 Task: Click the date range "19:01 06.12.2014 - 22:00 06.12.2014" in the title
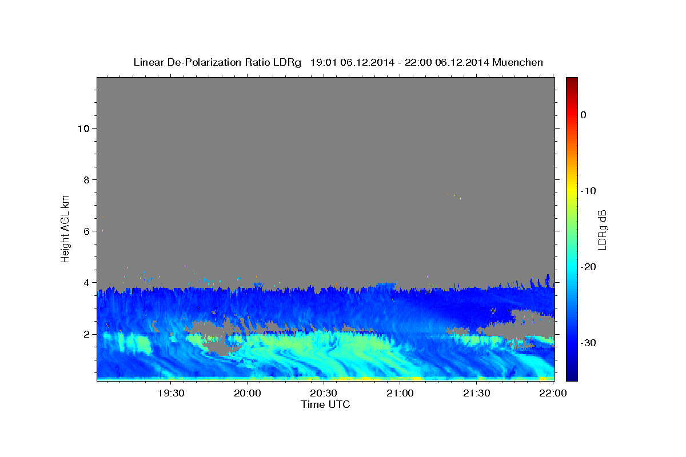point(400,62)
